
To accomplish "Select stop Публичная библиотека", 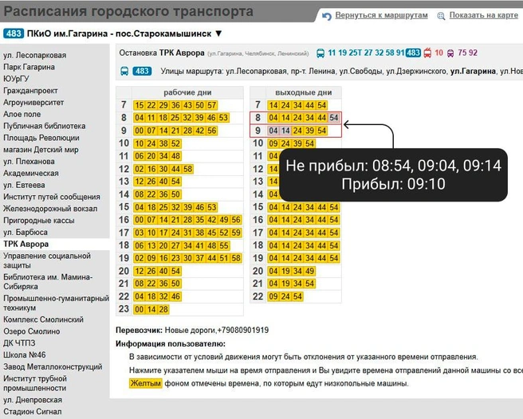I will (45, 126).
